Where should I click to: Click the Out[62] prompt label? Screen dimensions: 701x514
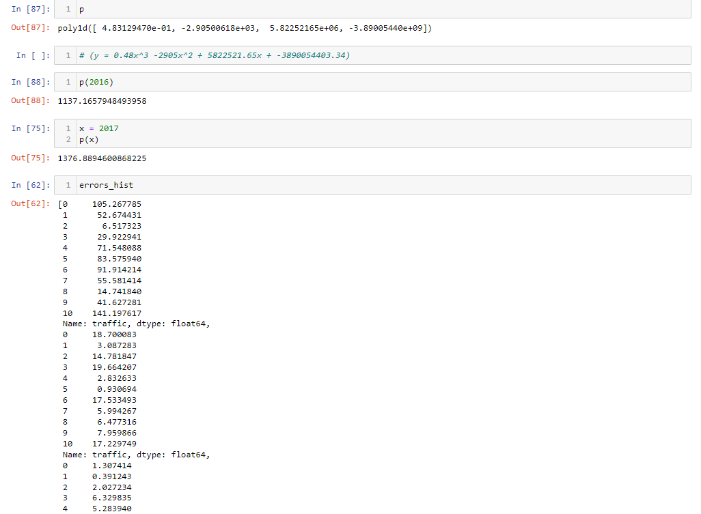tap(27, 203)
